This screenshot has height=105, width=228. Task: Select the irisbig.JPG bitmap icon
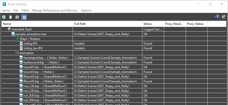click(21, 44)
